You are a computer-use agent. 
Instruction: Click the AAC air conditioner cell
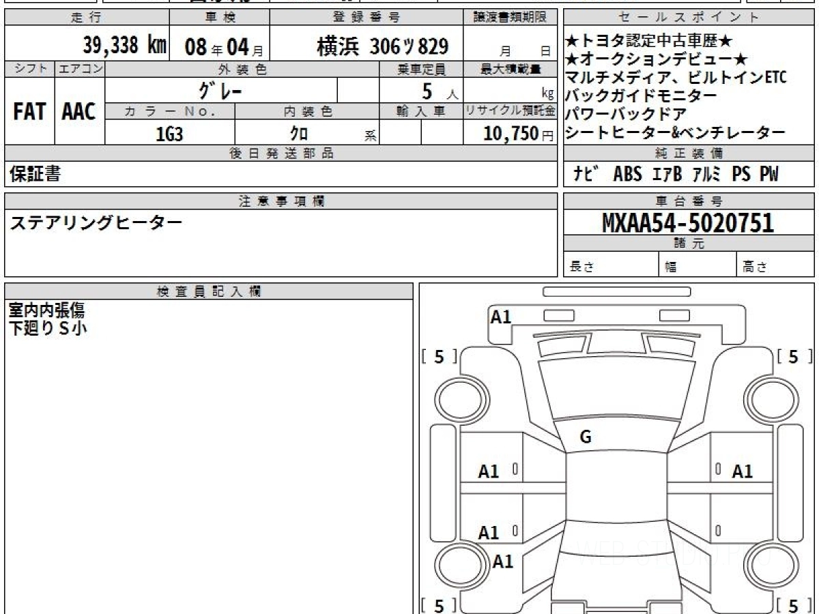(x=79, y=112)
